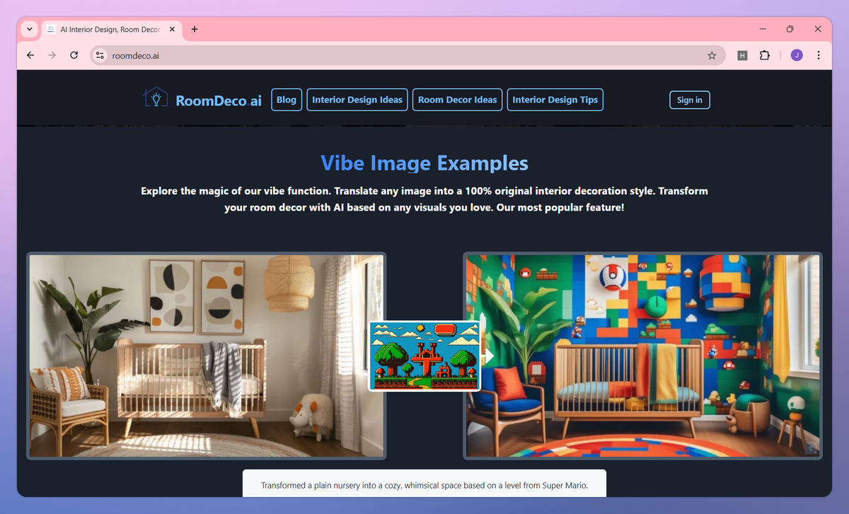Viewport: 849px width, 514px height.
Task: Open Interior Design Ideas
Action: (x=357, y=100)
